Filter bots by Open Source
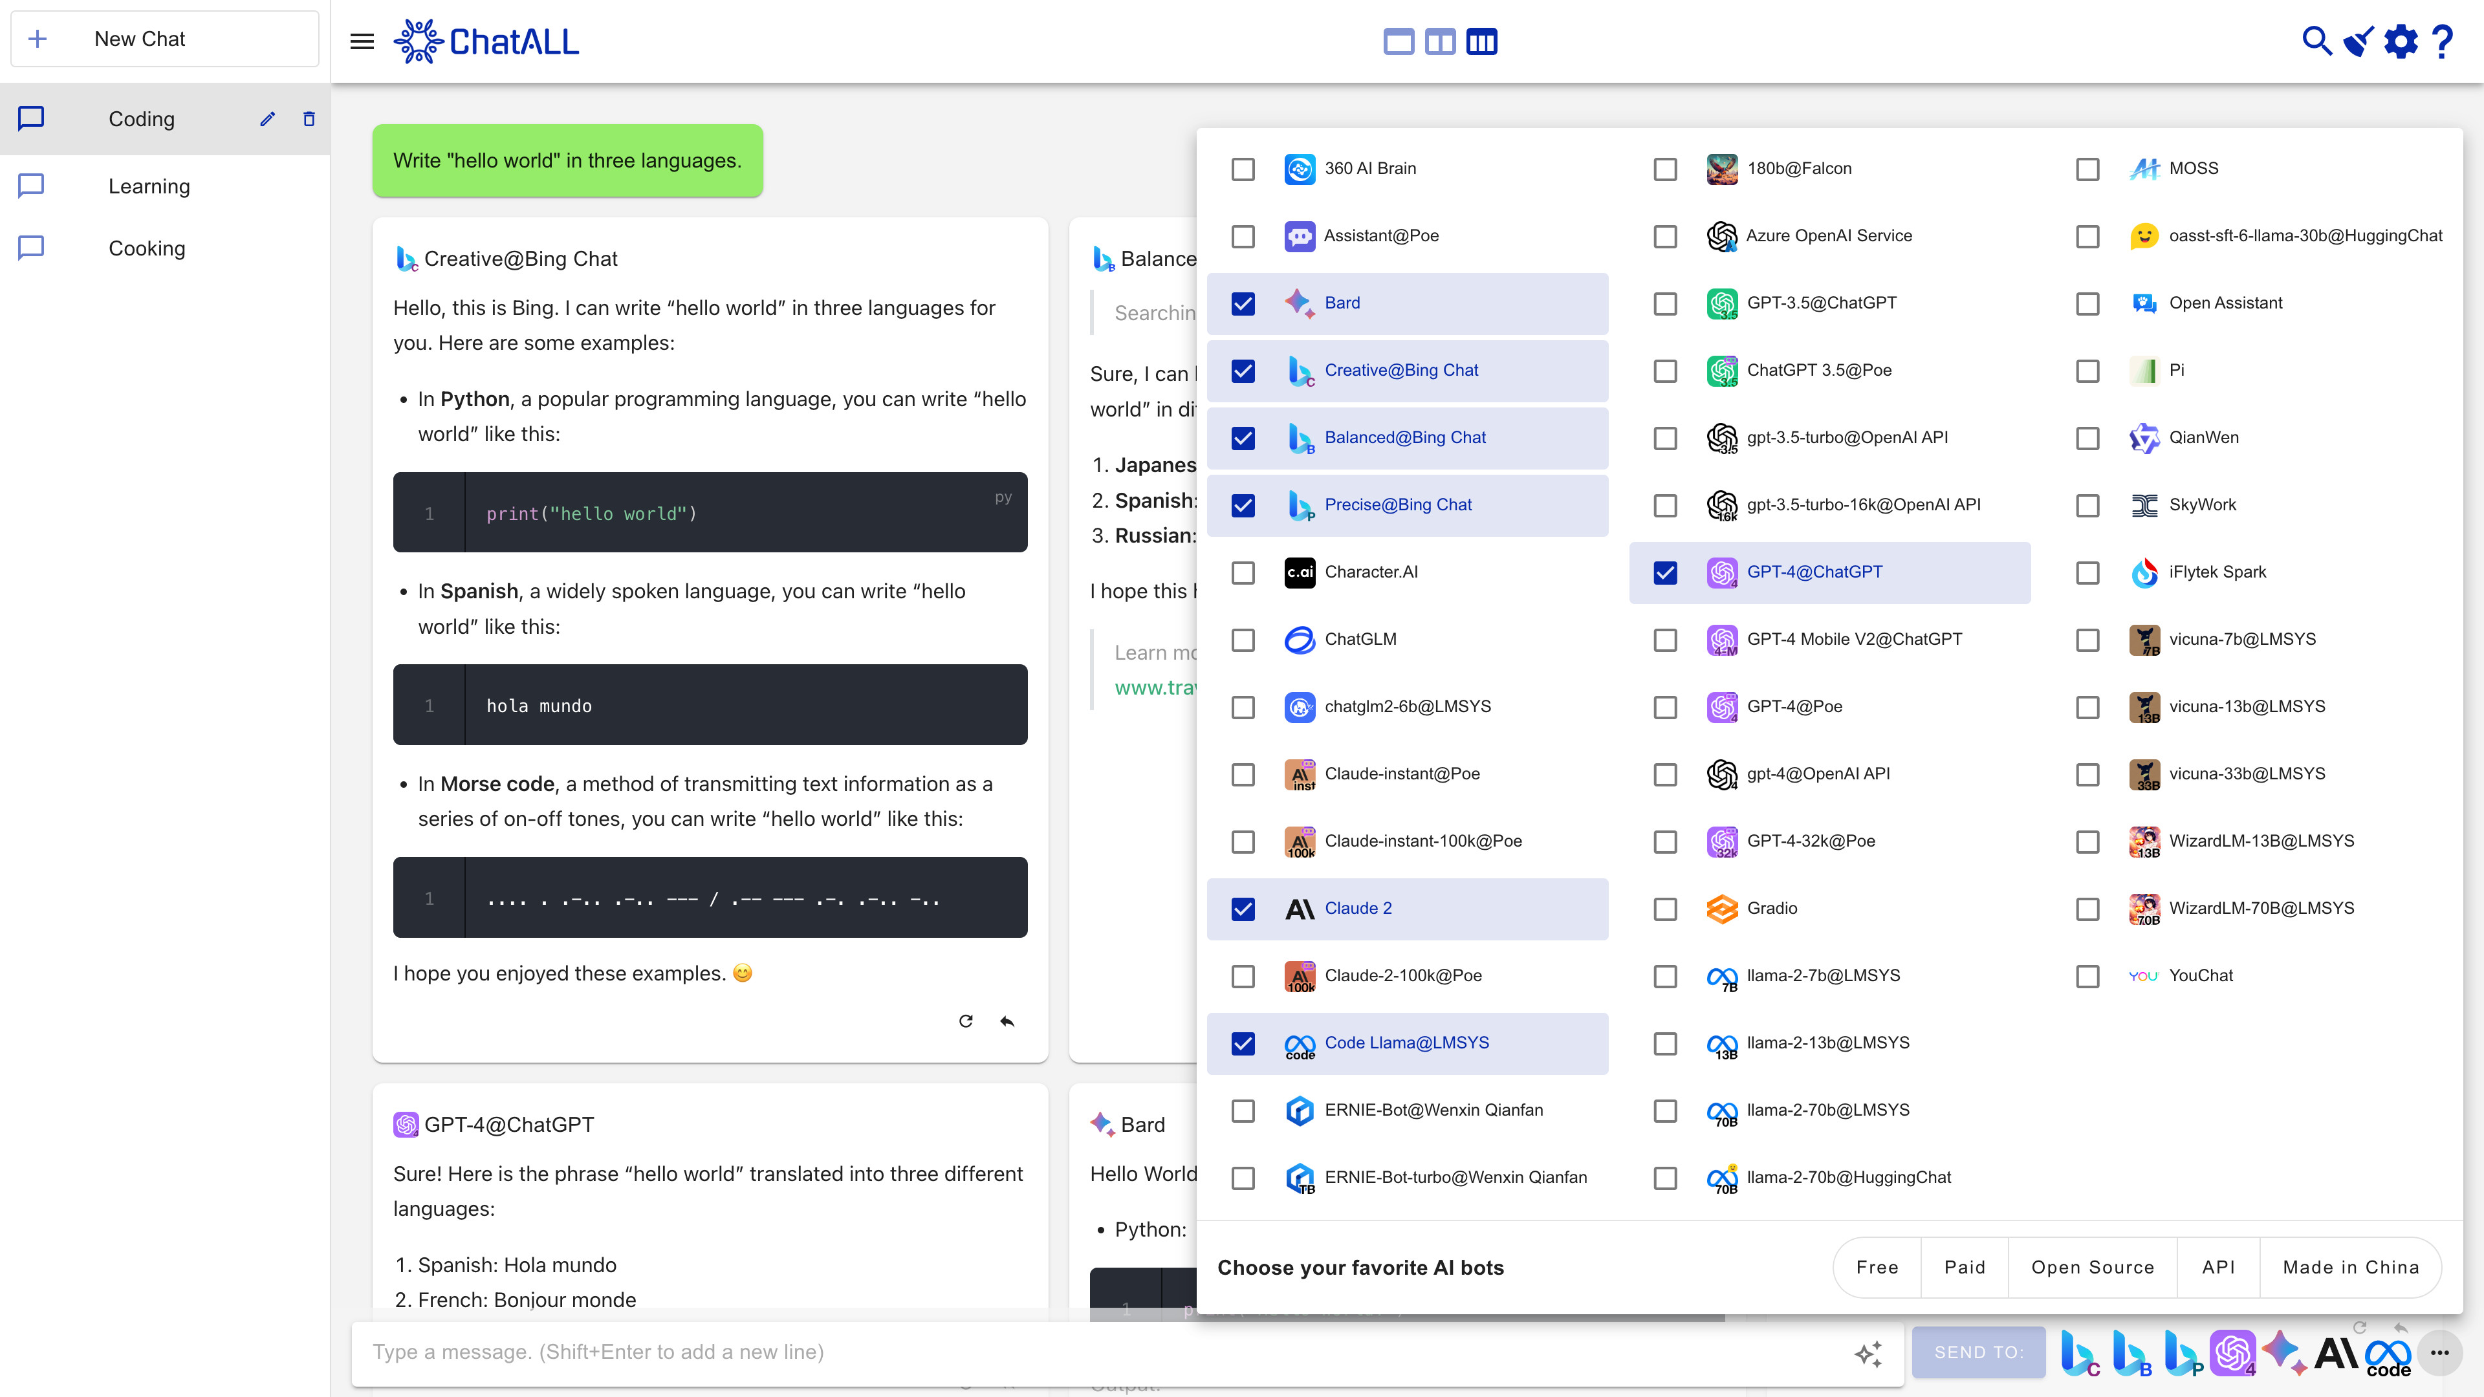The width and height of the screenshot is (2484, 1397). click(2093, 1267)
